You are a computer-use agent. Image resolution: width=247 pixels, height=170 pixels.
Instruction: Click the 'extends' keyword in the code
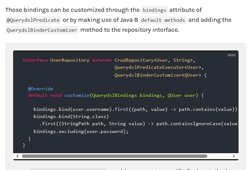click(102, 60)
